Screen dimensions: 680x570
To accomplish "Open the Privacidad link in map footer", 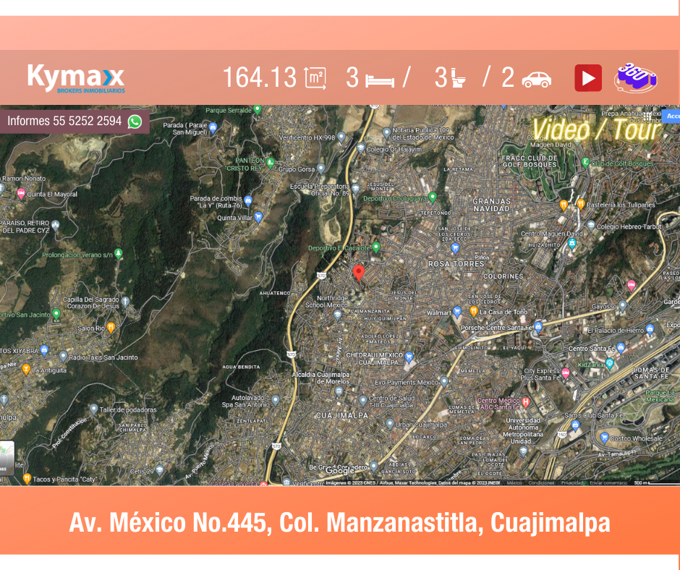I will pyautogui.click(x=572, y=482).
